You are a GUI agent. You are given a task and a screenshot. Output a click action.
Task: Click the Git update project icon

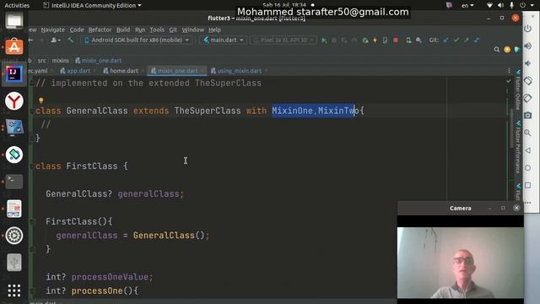pyautogui.click(x=446, y=41)
